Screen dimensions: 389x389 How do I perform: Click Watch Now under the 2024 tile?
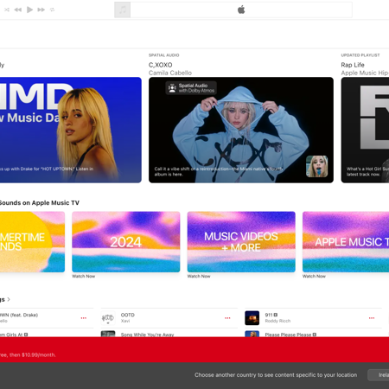pos(83,276)
